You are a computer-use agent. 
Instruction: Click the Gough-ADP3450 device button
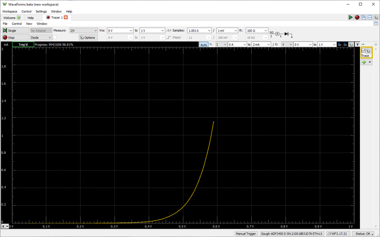click(x=291, y=234)
